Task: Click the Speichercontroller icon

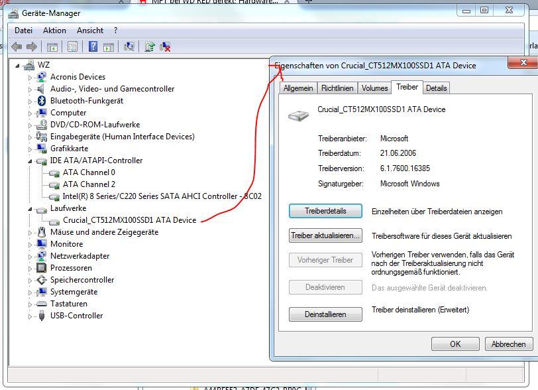Action: [42, 280]
